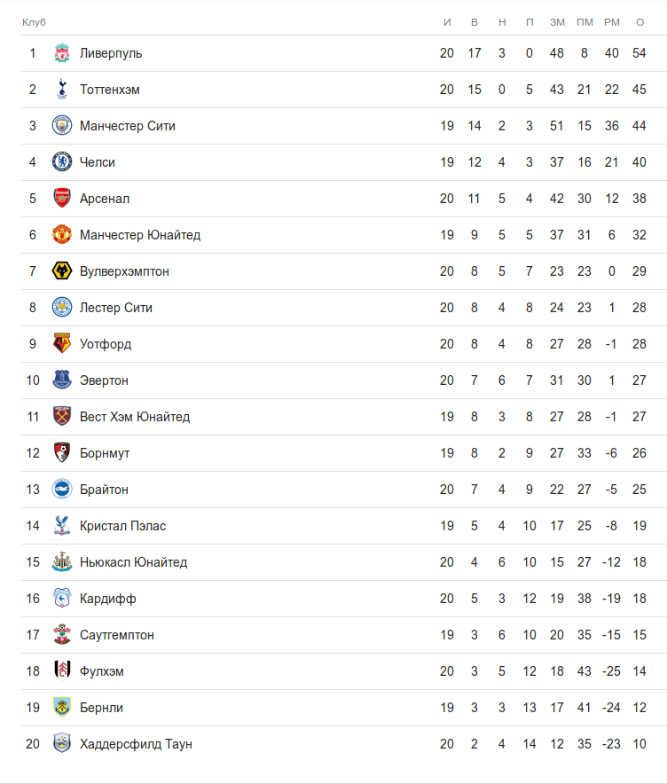The image size is (667, 784).
Task: Click the РМ goal difference header
Action: (611, 22)
